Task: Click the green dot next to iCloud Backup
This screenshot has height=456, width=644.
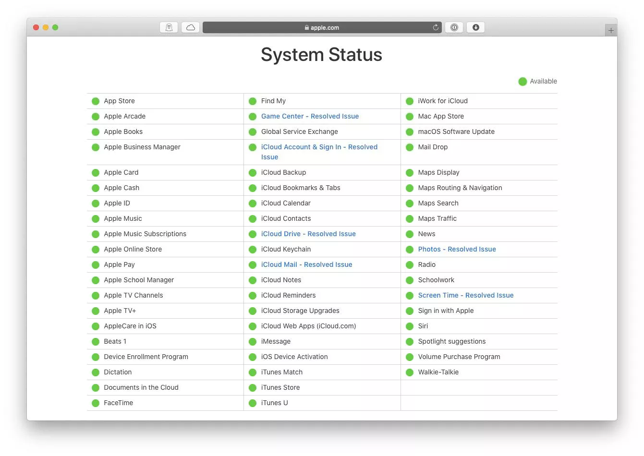Action: click(x=253, y=173)
